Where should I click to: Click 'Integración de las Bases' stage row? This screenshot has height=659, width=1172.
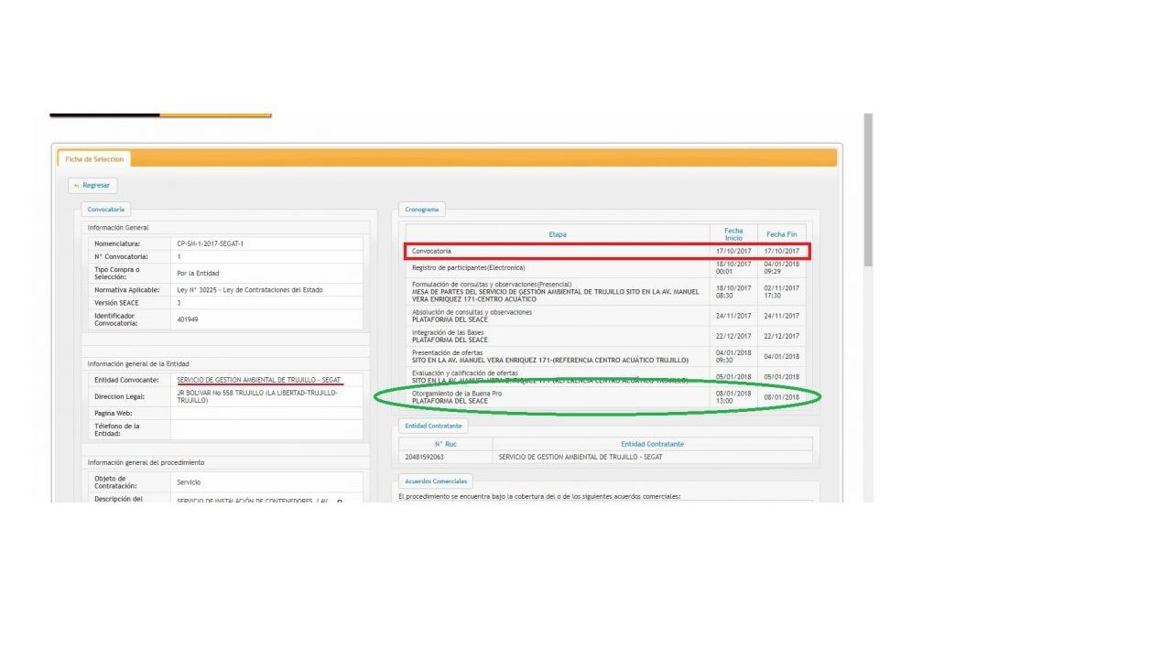[x=606, y=336]
